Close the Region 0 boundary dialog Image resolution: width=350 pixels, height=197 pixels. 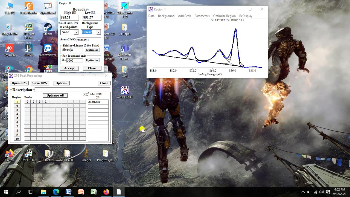92,68
